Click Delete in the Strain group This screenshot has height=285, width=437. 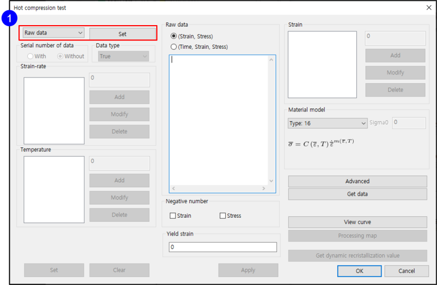[395, 90]
